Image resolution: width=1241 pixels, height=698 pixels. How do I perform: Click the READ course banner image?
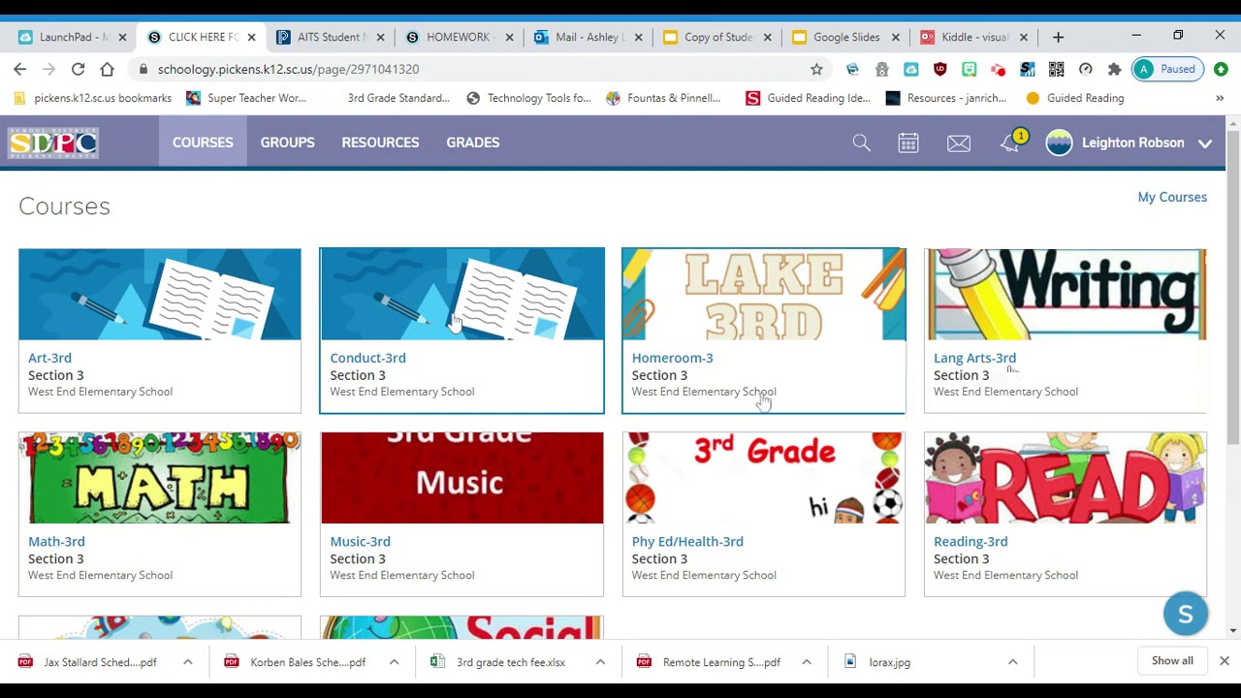(x=1066, y=478)
